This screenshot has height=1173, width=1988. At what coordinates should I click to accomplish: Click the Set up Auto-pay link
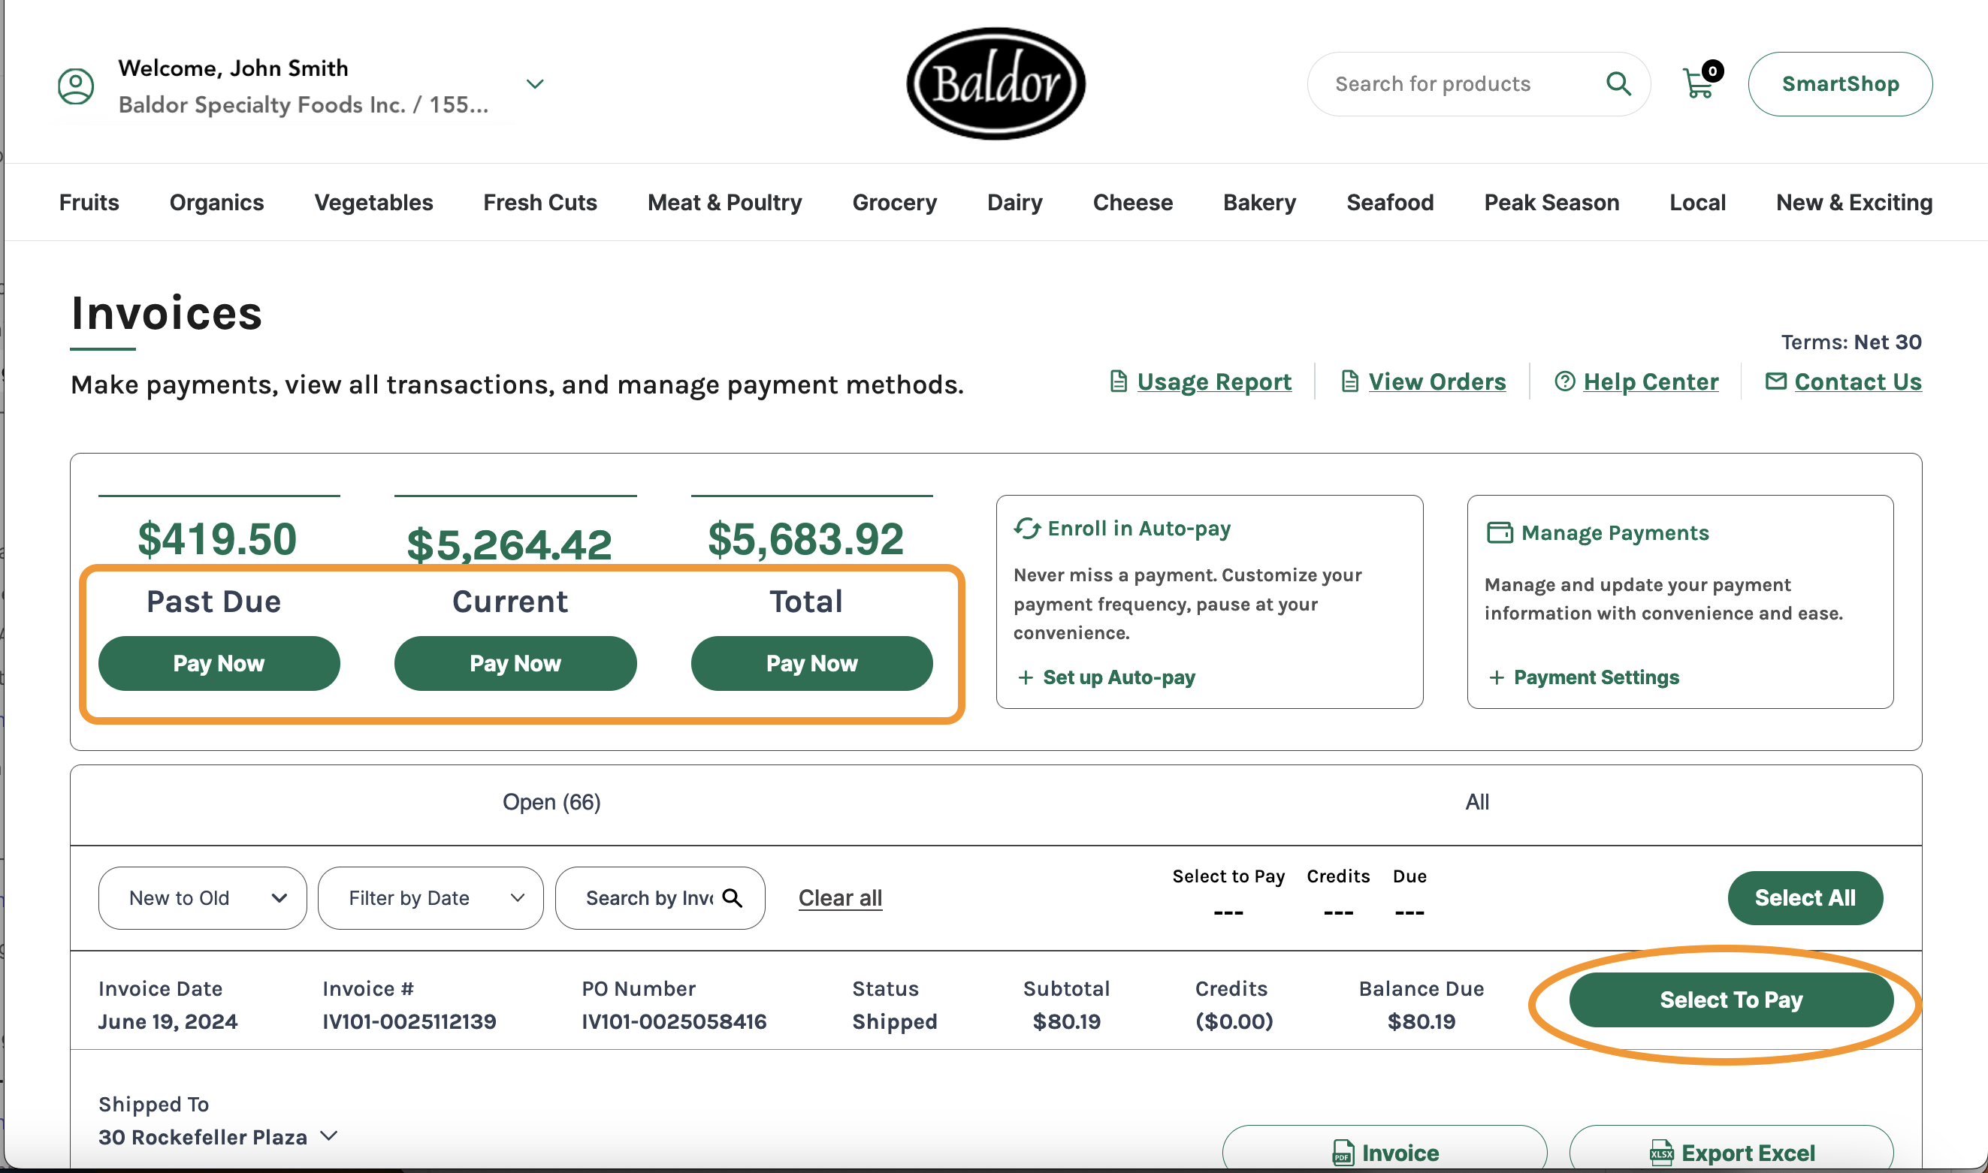1119,677
